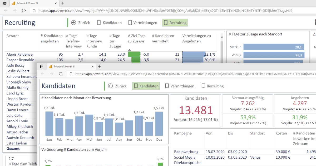The height and width of the screenshot is (166, 316).
Task: Click the Zurück back-arrow icon on Kandidaten page
Action: pyautogui.click(x=110, y=86)
